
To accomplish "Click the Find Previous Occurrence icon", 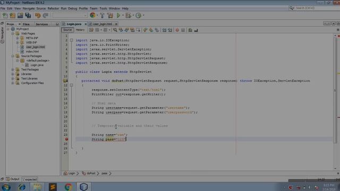I will coord(121,30).
